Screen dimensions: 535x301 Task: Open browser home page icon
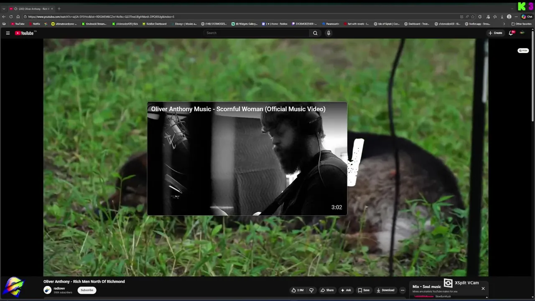(18, 17)
